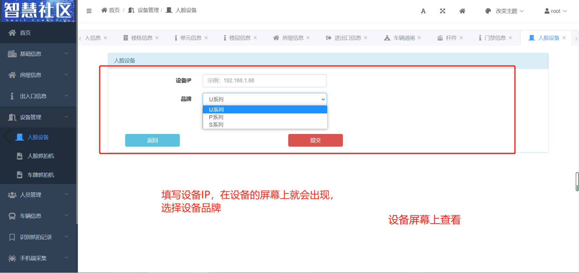
Task: Click the house icon in breadcrumb 首页
Action: coord(104,10)
